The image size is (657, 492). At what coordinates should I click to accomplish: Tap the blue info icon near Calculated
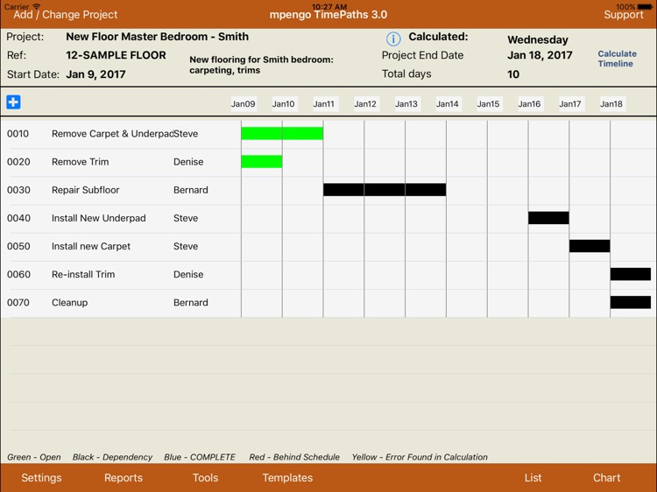coord(393,39)
